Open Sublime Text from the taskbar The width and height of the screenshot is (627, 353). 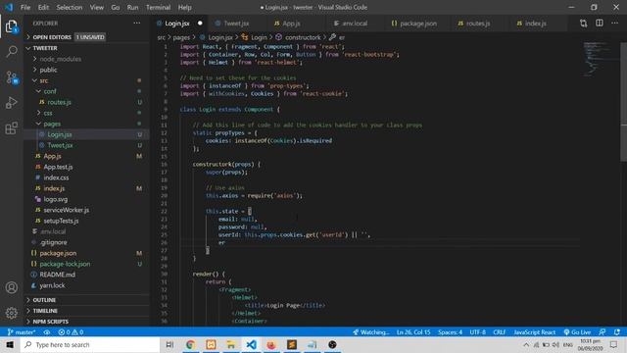[292, 344]
